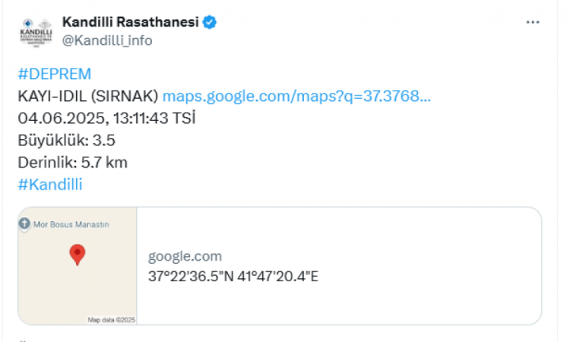
Task: Click the monastery marker icon on map
Action: pos(24,224)
